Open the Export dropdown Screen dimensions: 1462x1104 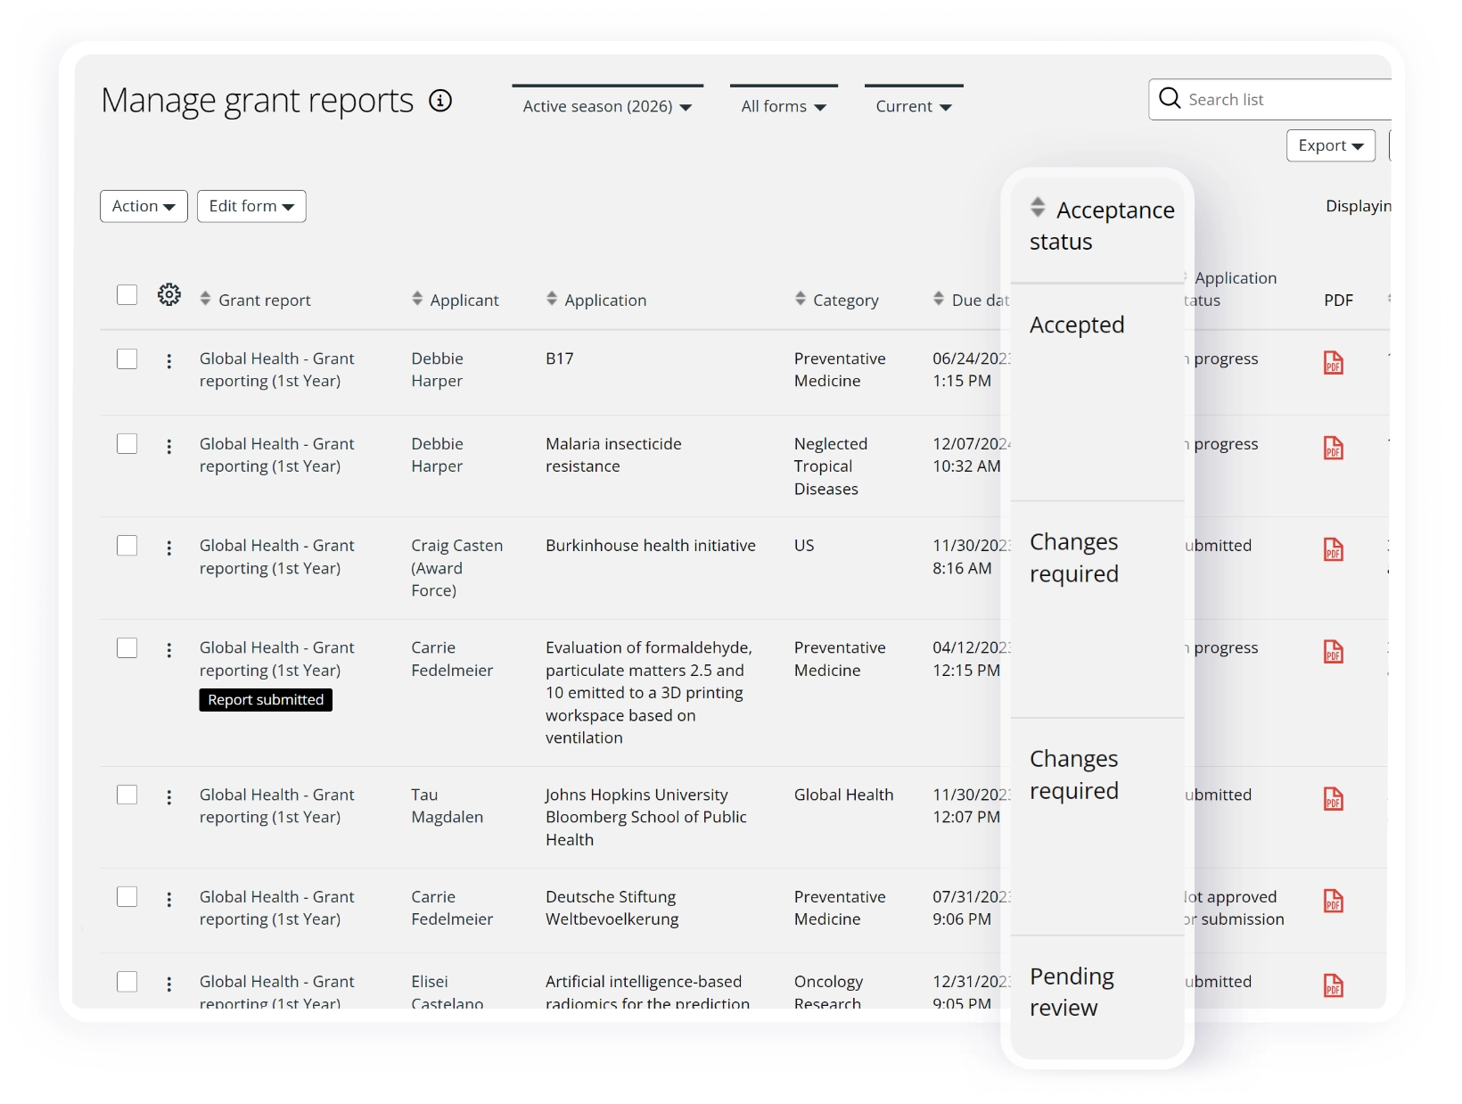click(x=1331, y=145)
